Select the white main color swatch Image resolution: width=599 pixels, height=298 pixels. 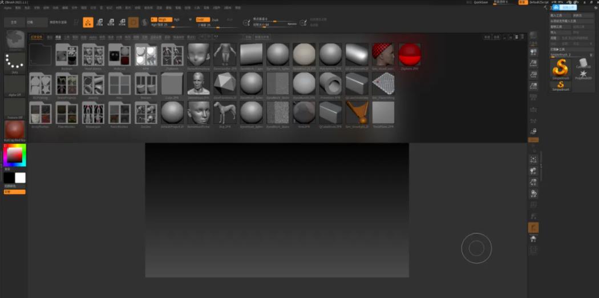[x=20, y=178]
